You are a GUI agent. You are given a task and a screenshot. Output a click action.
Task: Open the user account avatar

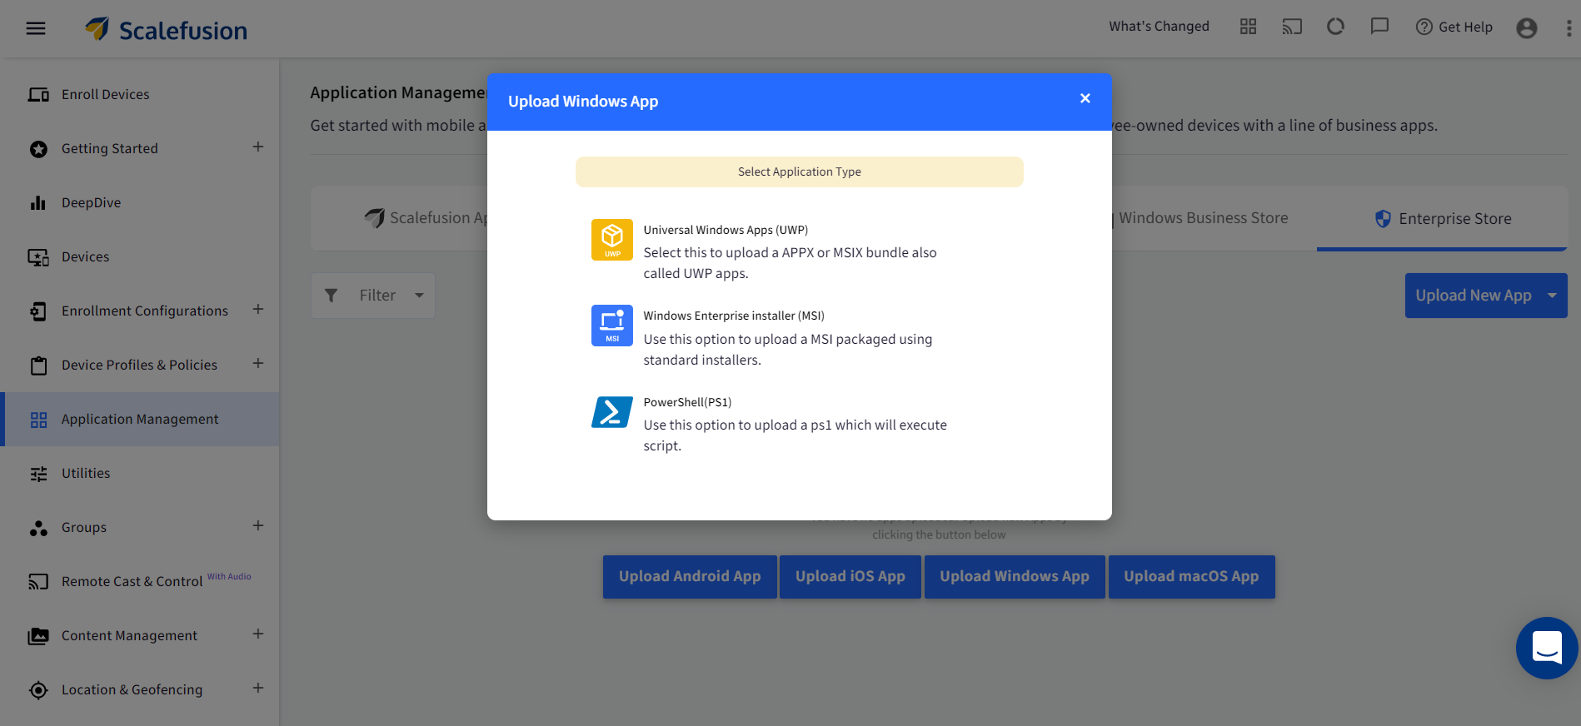point(1527,28)
